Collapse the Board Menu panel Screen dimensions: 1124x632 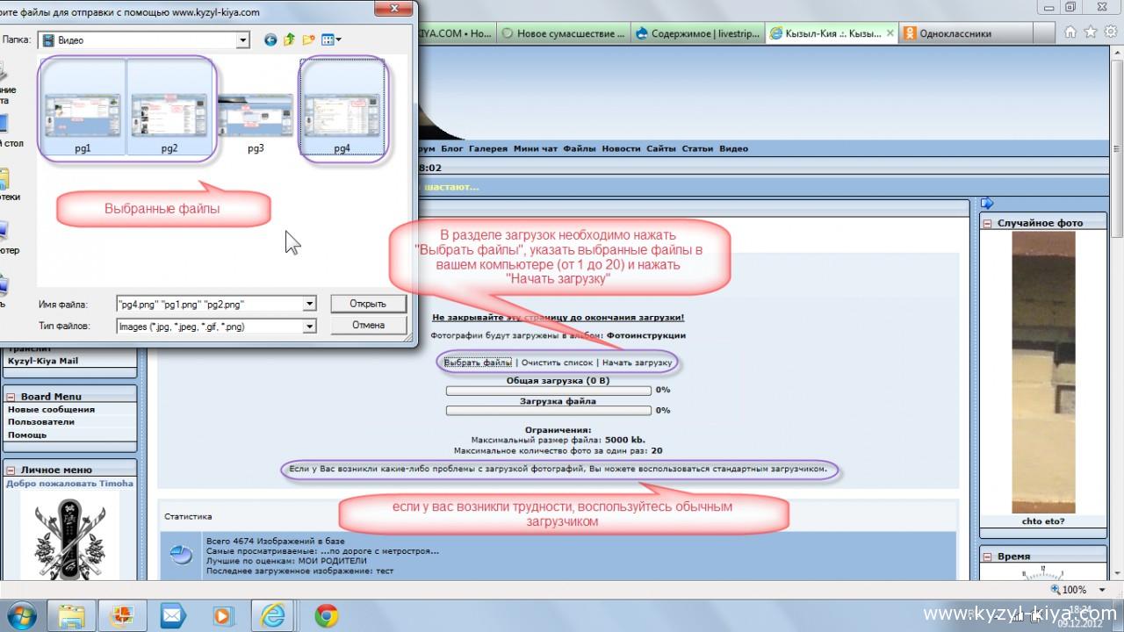(x=11, y=397)
